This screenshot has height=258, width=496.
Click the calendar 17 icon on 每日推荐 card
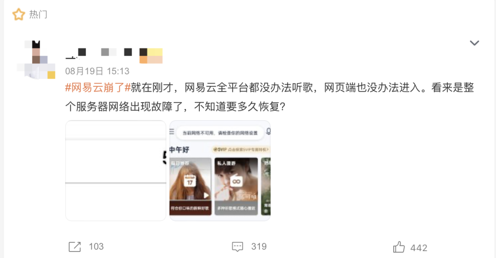pos(190,181)
